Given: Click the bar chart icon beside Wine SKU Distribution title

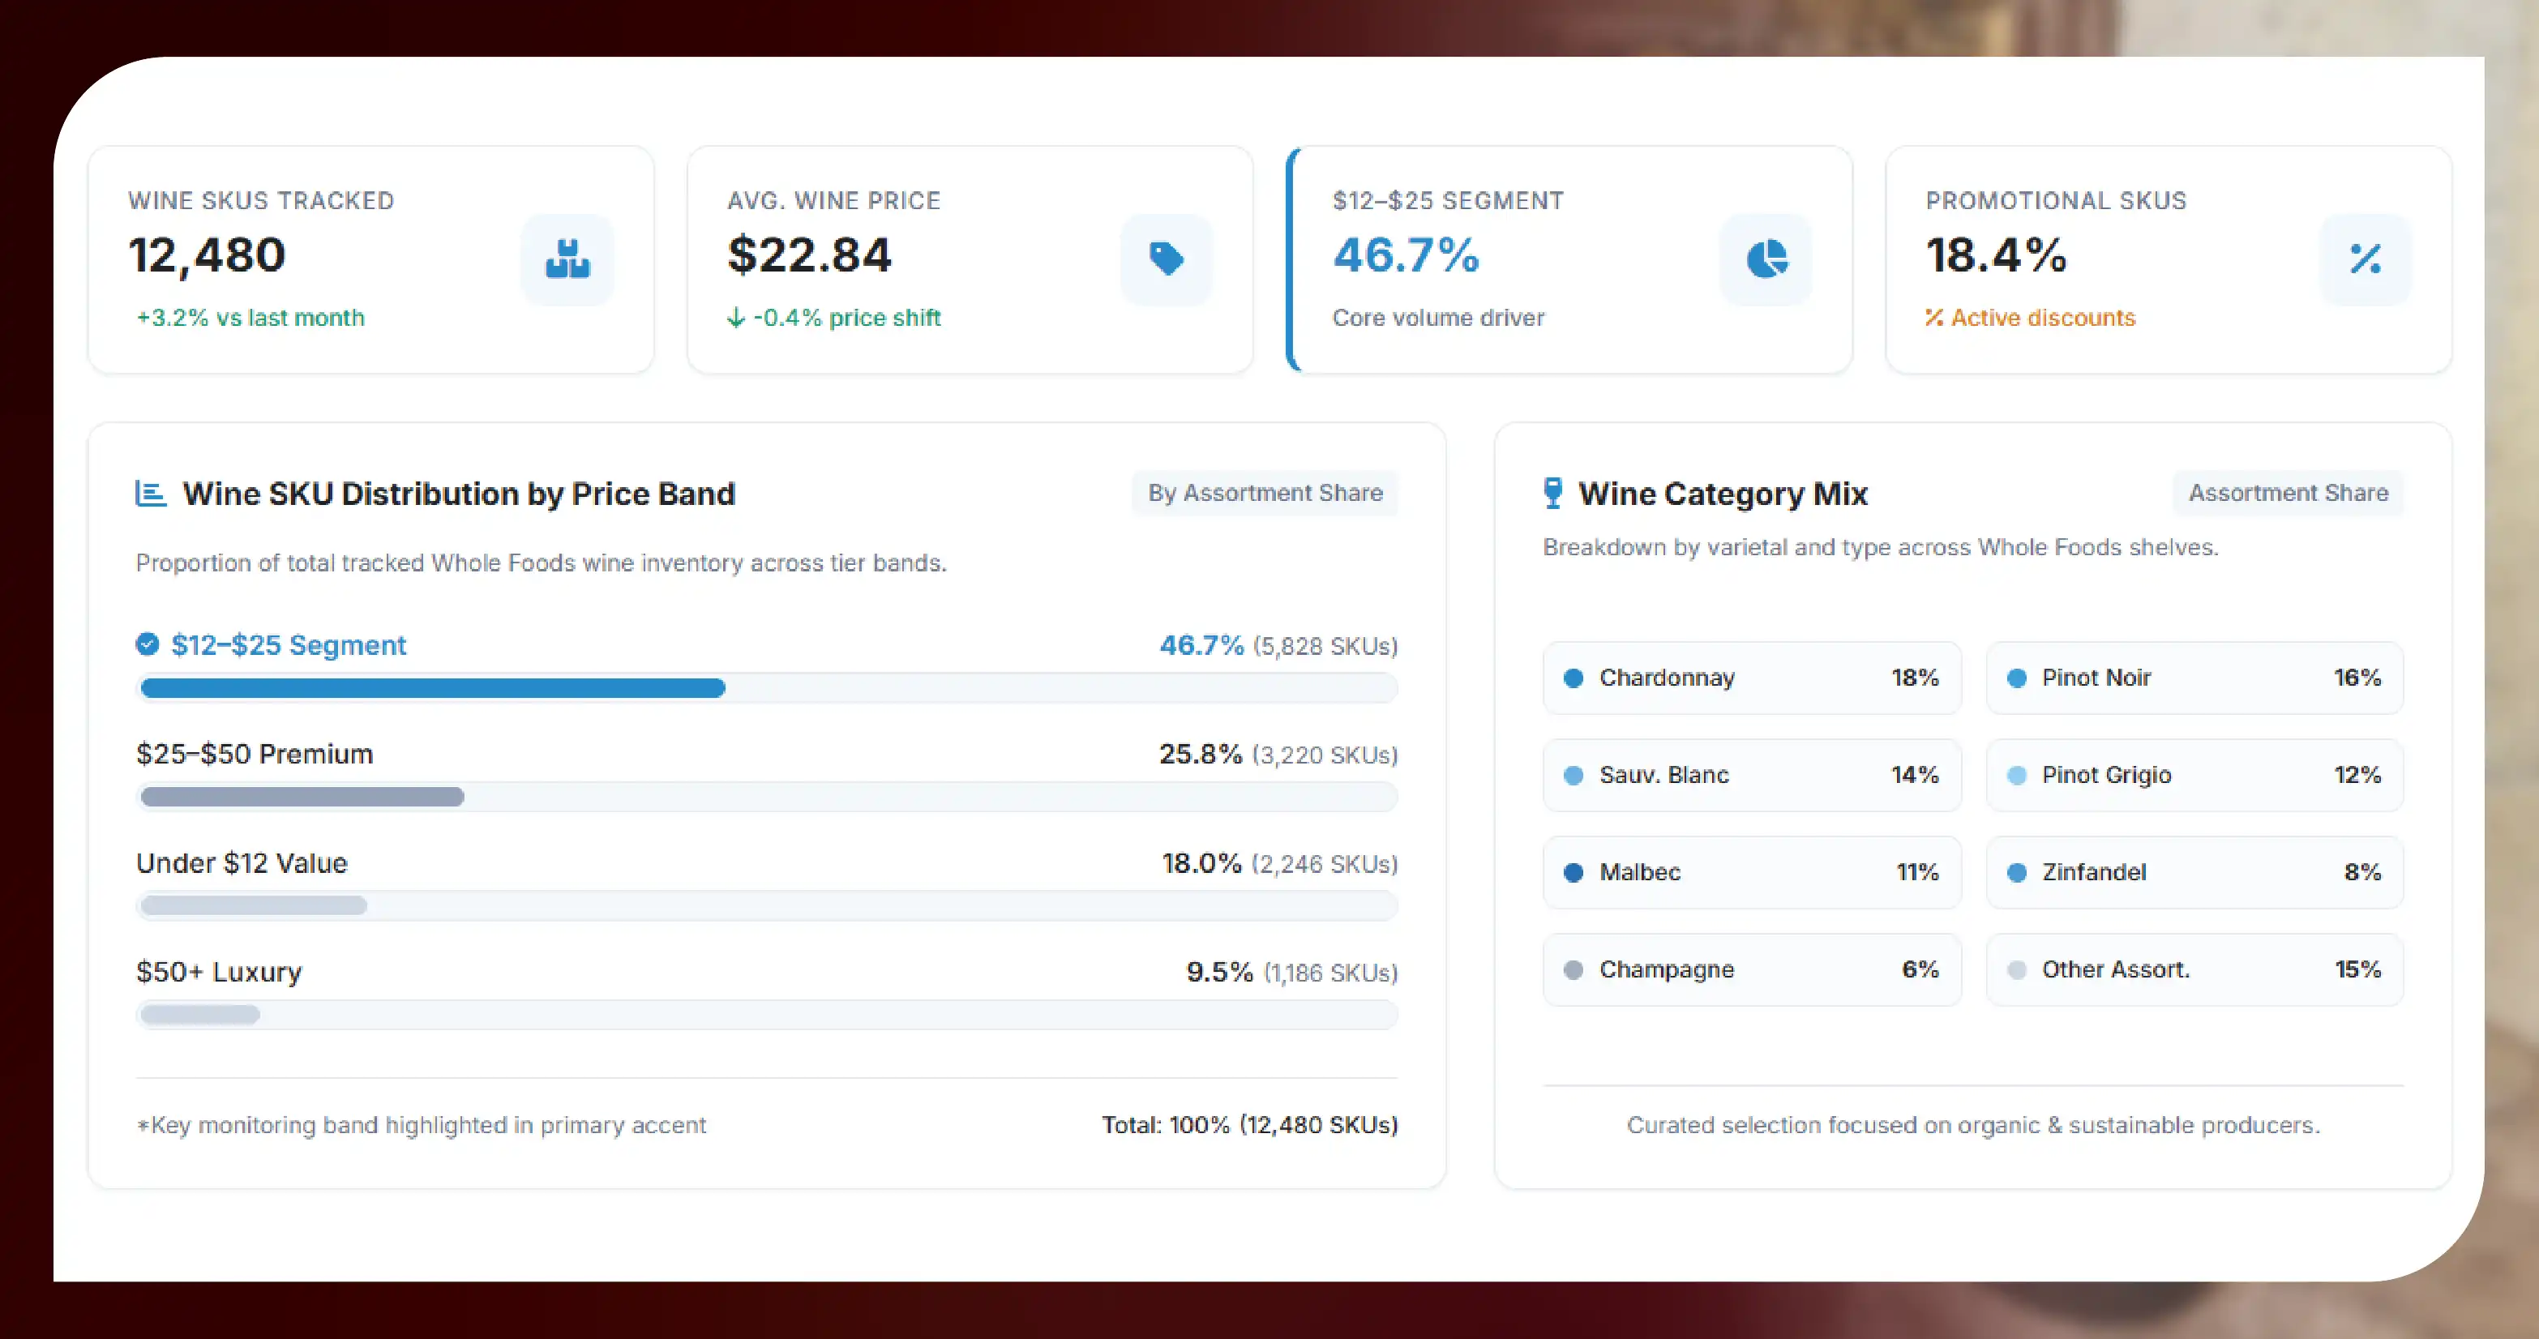Looking at the screenshot, I should (x=150, y=493).
